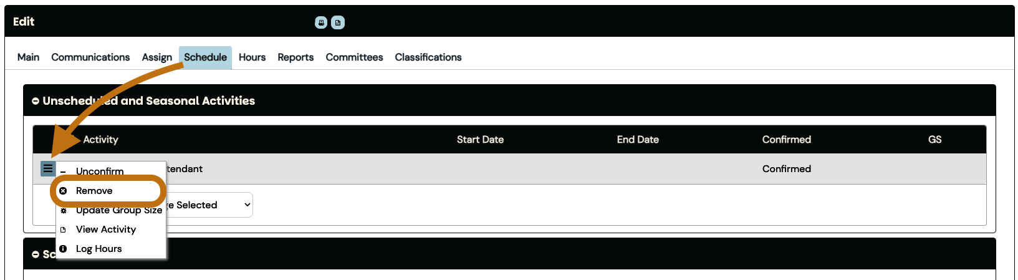Screen dimensions: 1018x280
Task: Click the Update Group Size gear icon
Action: tap(63, 211)
